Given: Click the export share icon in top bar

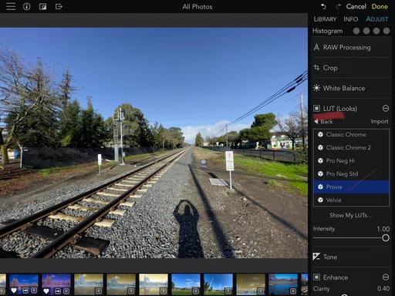Looking at the screenshot, I should (x=59, y=6).
